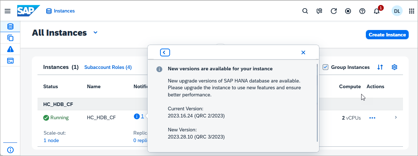The image size is (418, 156).
Task: Click the Compute column header
Action: [350, 86]
